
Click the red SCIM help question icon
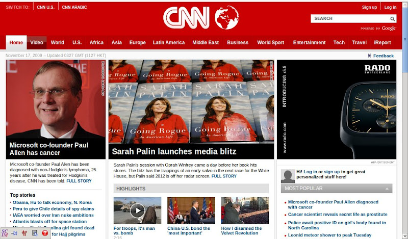(45, 233)
